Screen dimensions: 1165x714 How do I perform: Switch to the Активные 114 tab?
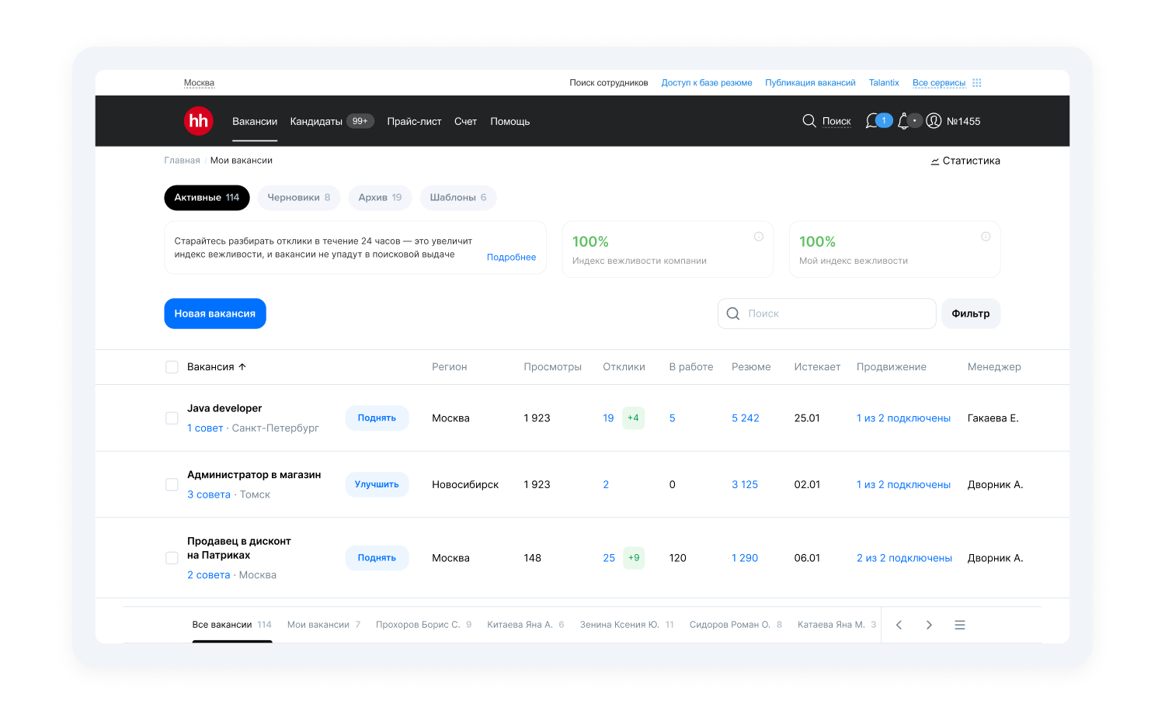(x=207, y=198)
